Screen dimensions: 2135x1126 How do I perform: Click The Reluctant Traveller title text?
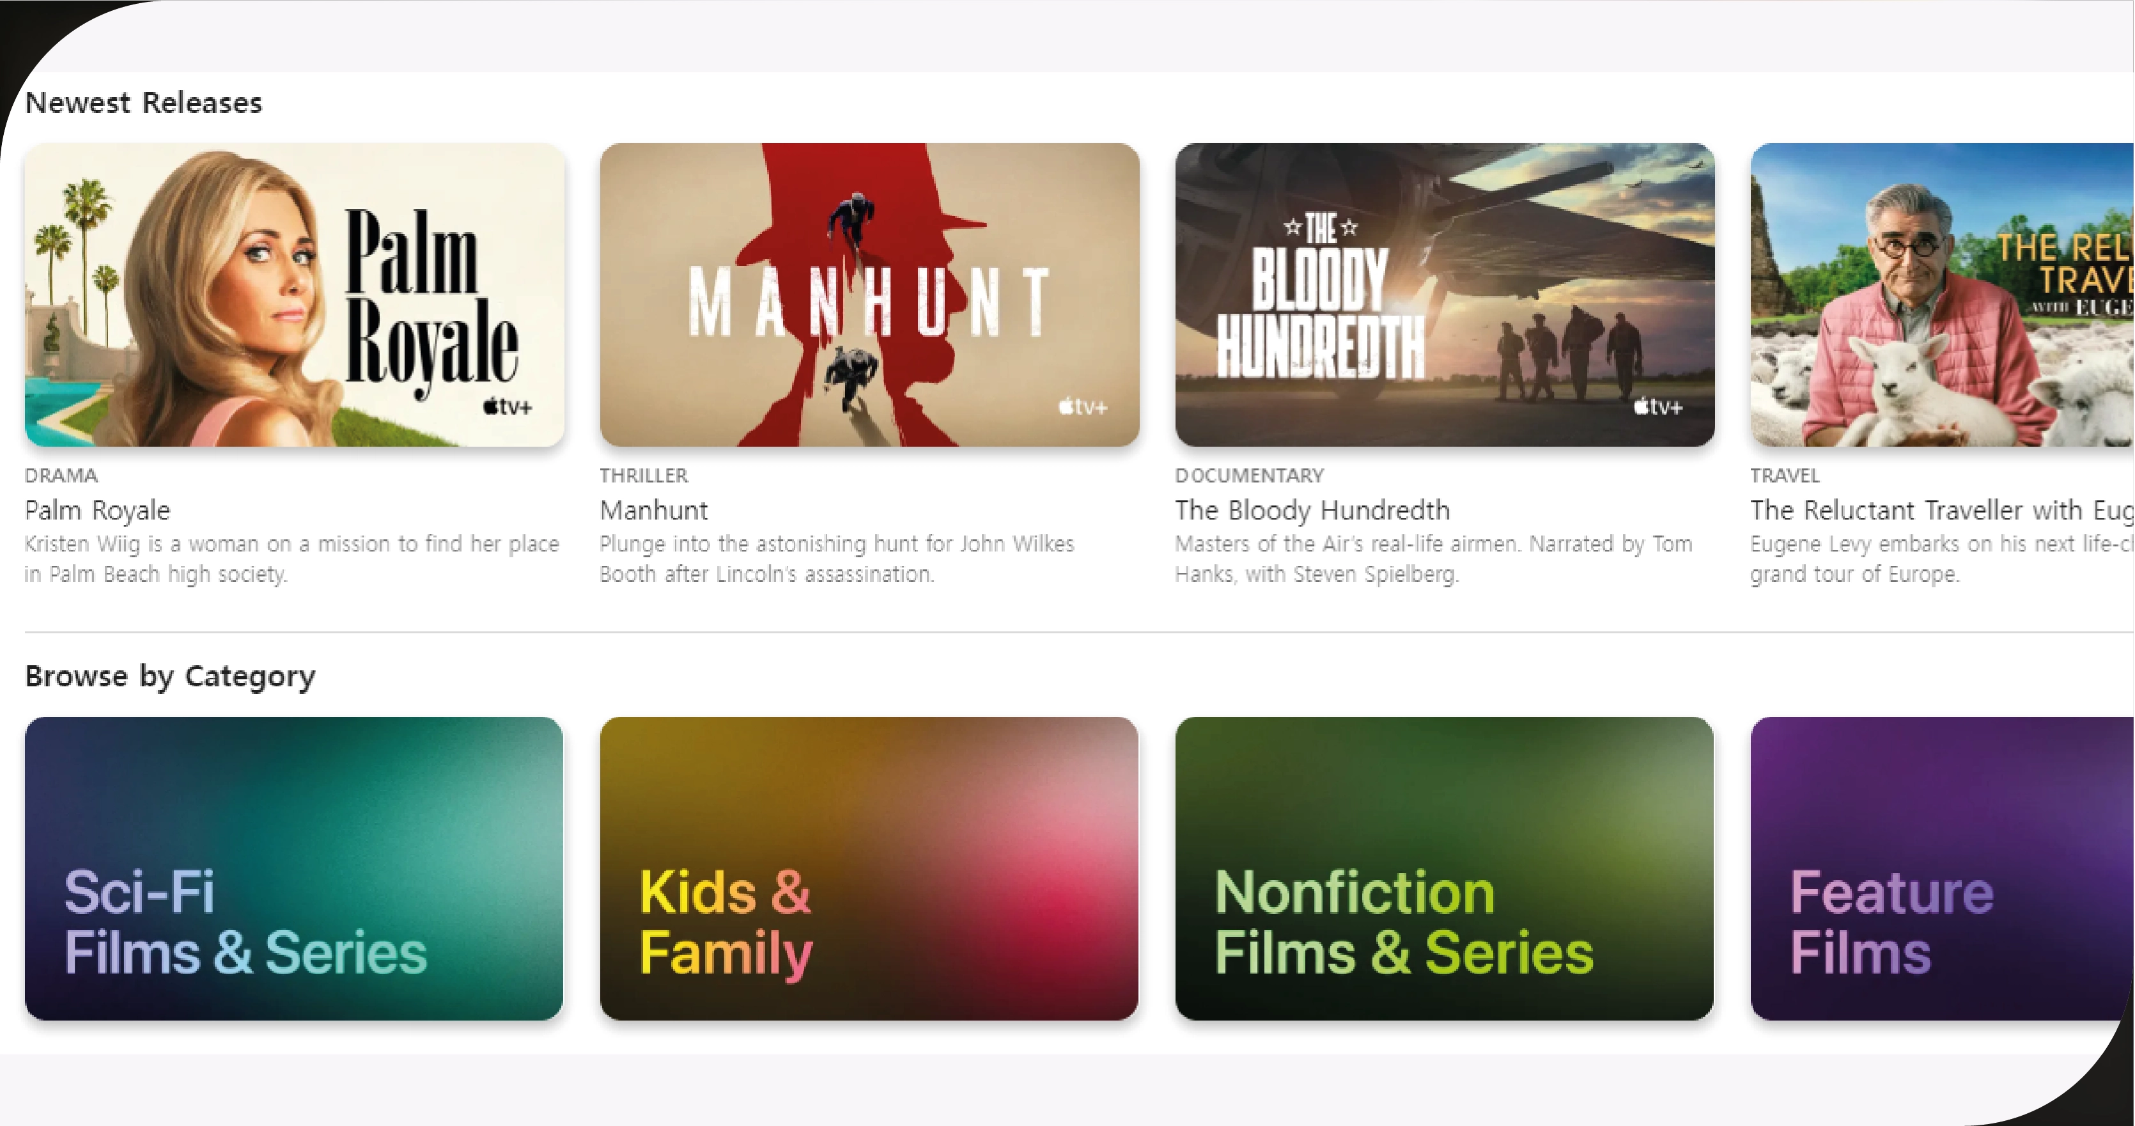(x=1942, y=511)
